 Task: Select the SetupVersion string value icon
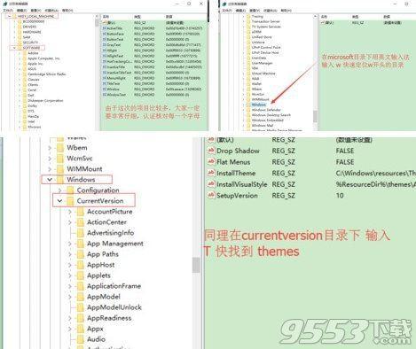[211, 195]
